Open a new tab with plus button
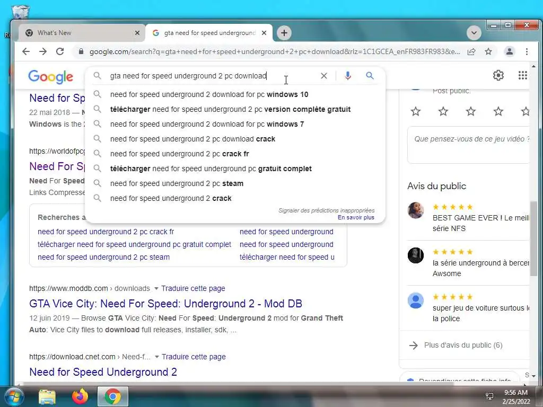Viewport: 543px width, 407px height. coord(284,33)
